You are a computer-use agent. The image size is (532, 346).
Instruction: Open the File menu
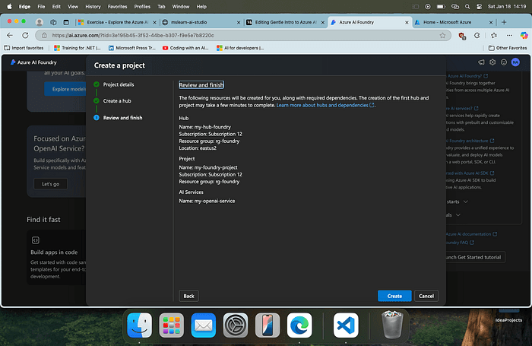tap(41, 6)
